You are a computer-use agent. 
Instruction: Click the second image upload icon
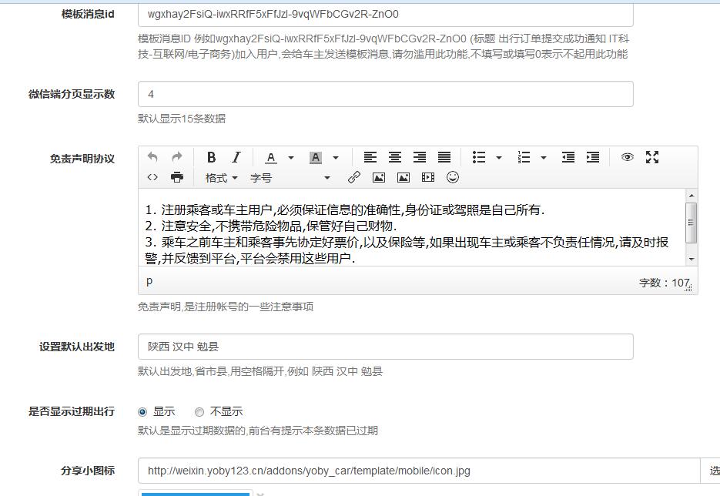pos(404,177)
